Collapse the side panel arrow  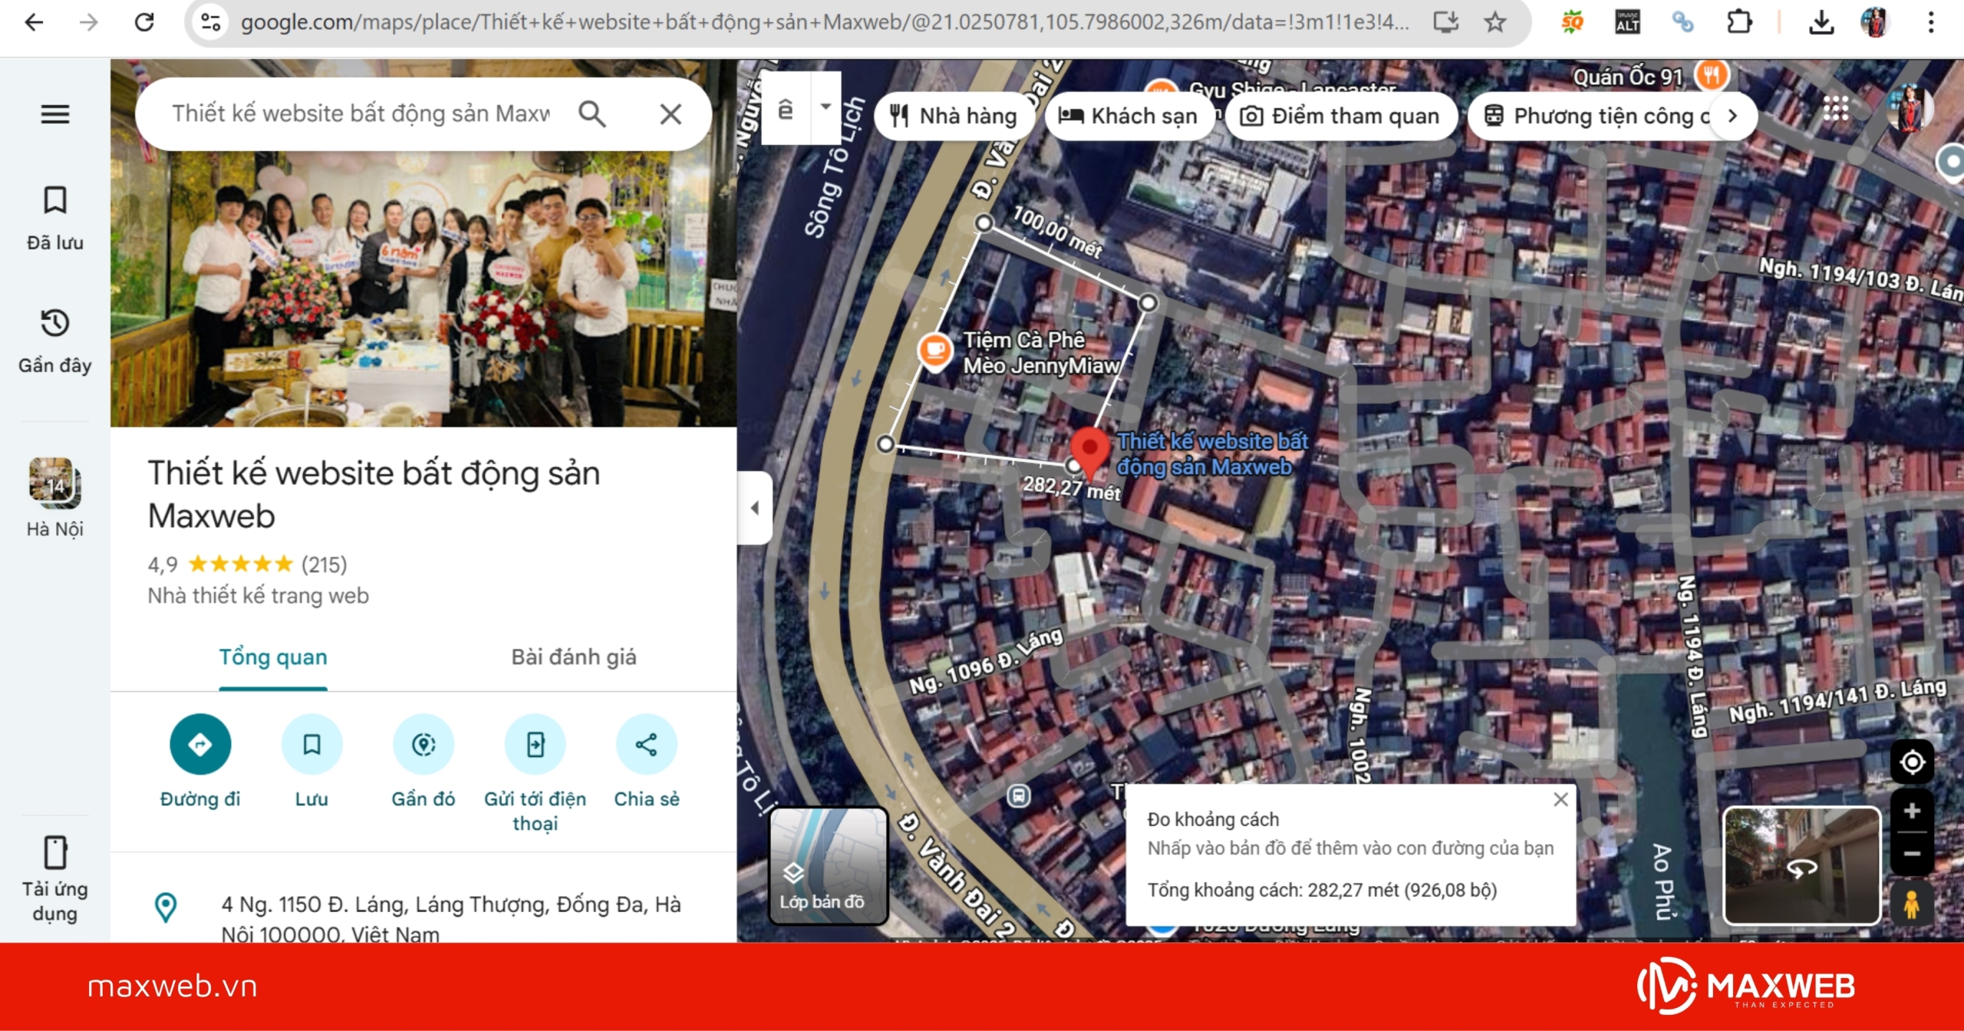tap(755, 507)
